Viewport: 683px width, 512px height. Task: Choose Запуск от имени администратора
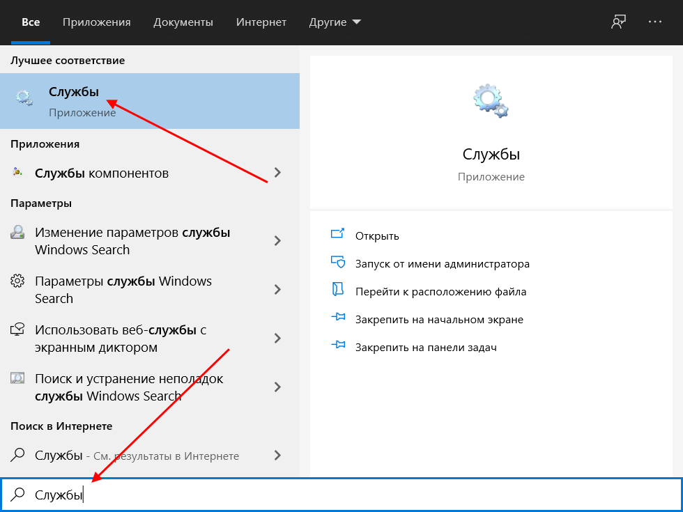443,264
